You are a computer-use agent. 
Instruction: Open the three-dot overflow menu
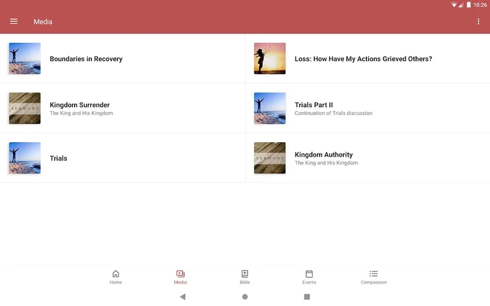[479, 22]
